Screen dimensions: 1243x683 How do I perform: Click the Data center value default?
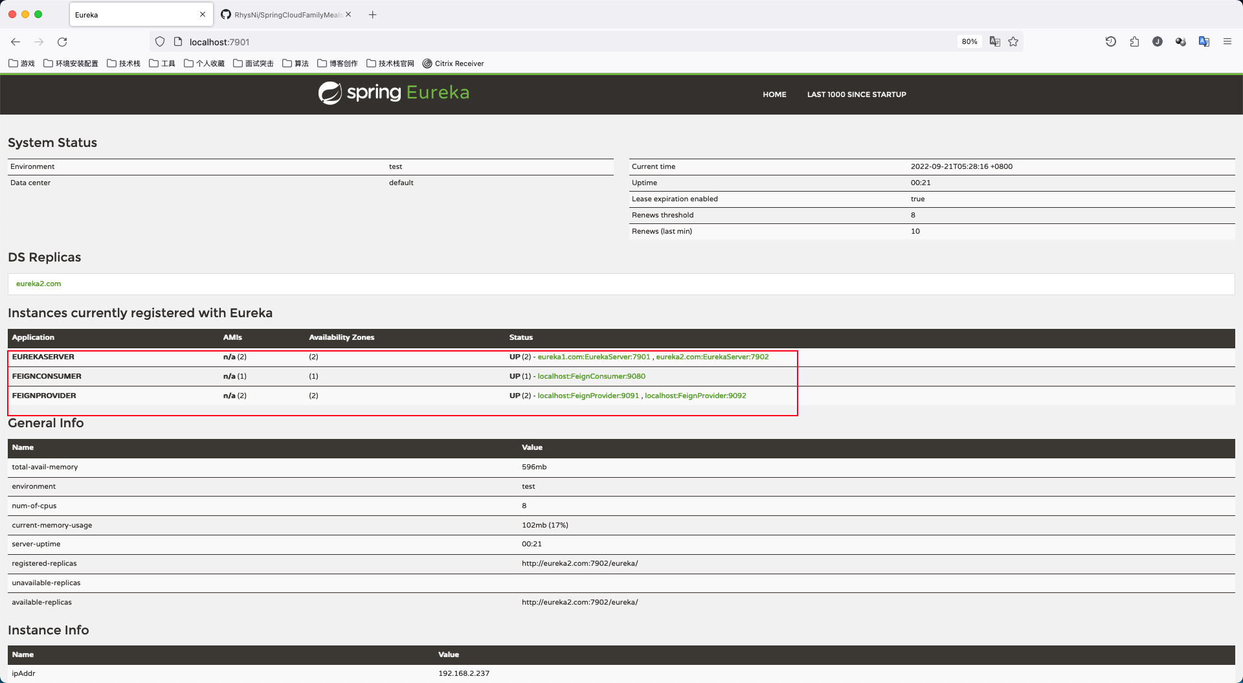[x=401, y=183]
